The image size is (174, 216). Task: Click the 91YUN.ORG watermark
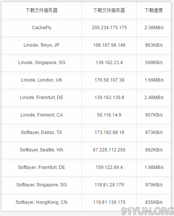pyautogui.click(x=147, y=211)
